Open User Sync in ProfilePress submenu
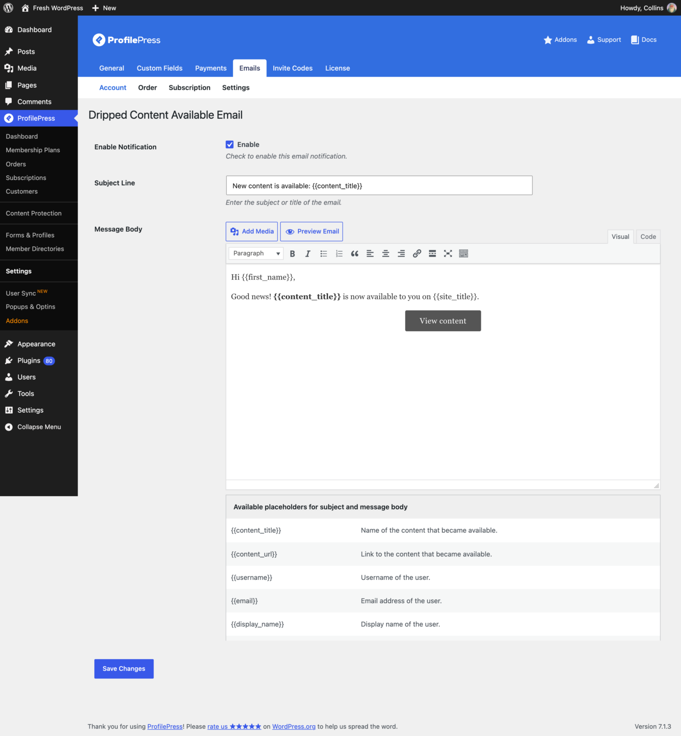Screen dimensions: 681x736 (x=27, y=293)
